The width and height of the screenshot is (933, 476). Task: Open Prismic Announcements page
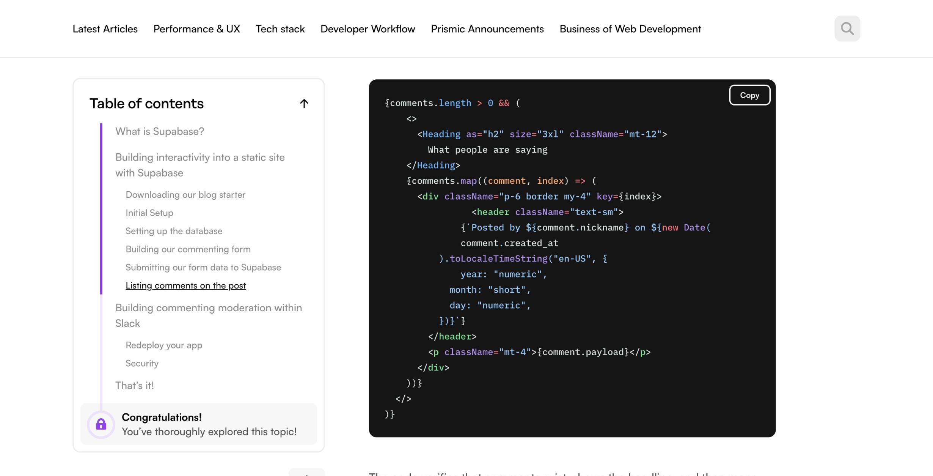[x=487, y=29]
